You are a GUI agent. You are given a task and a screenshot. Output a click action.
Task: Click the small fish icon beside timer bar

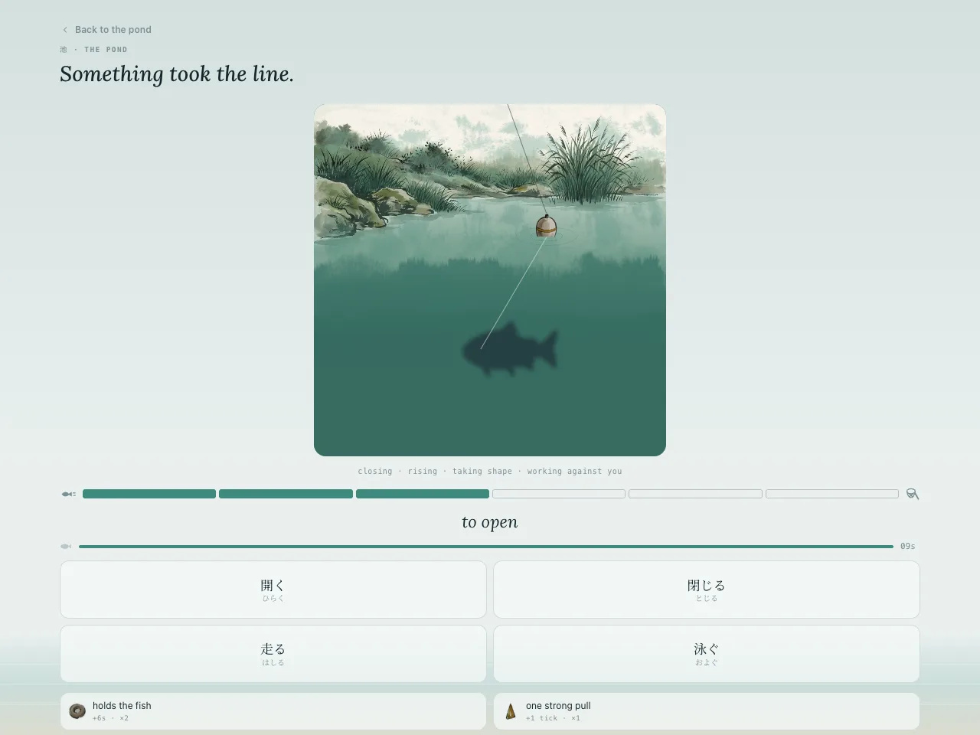pyautogui.click(x=66, y=547)
